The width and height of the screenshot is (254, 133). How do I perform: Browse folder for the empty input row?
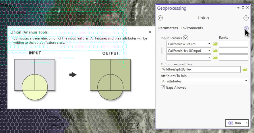pos(215,57)
